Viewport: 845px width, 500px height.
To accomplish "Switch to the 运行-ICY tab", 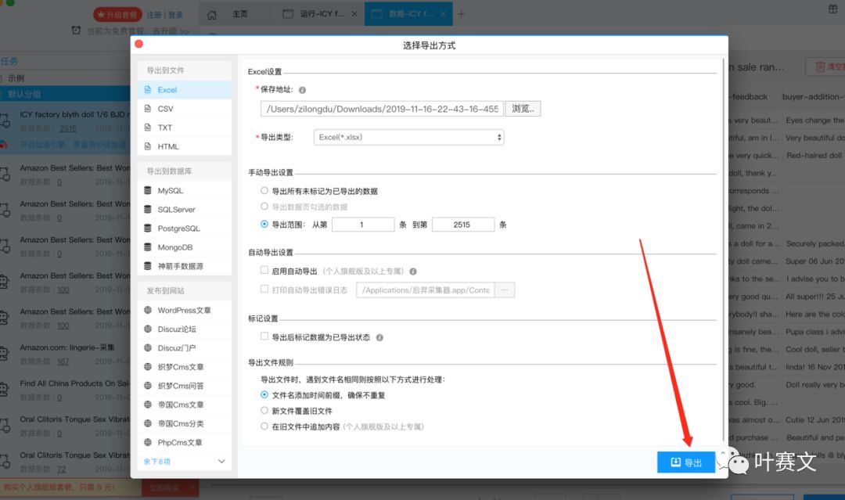I will pos(321,14).
